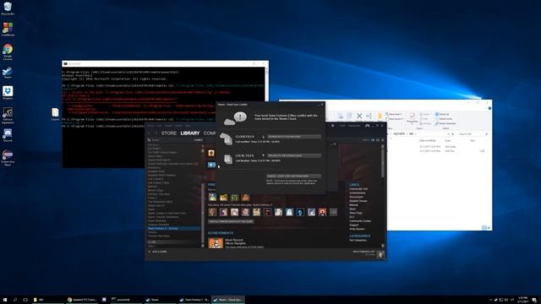
Task: Open the View menu in the Steam window
Action: point(160,126)
